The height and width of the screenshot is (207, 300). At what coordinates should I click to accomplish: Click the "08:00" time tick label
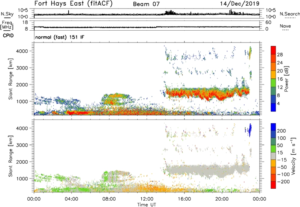point(109,199)
